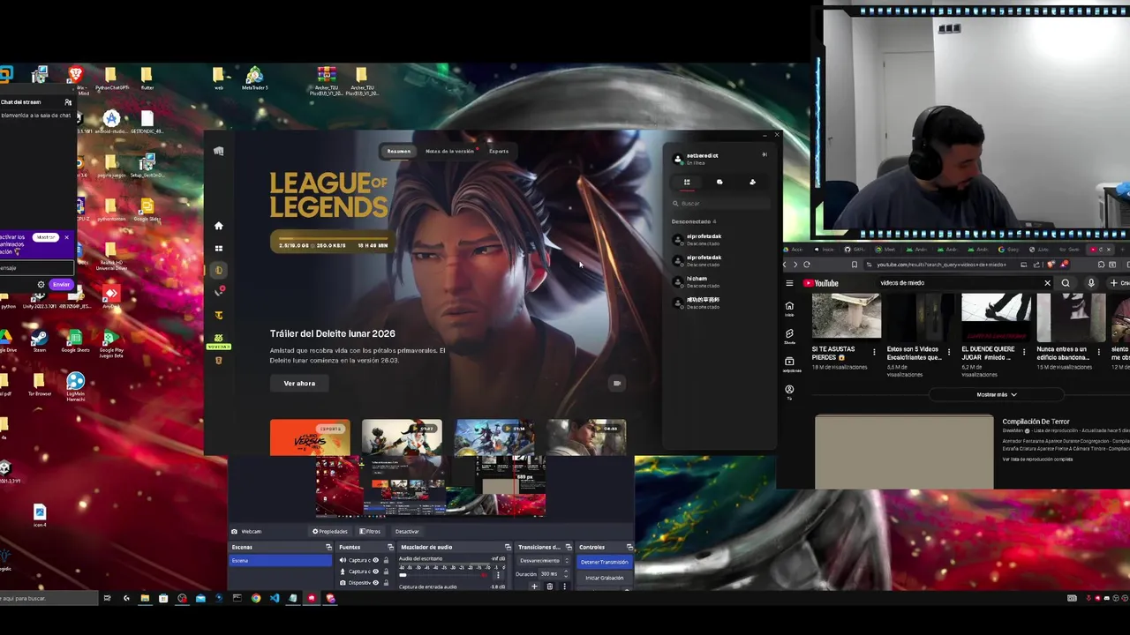Click Desactivar in OBS source toolbar
This screenshot has width=1130, height=635.
(407, 532)
